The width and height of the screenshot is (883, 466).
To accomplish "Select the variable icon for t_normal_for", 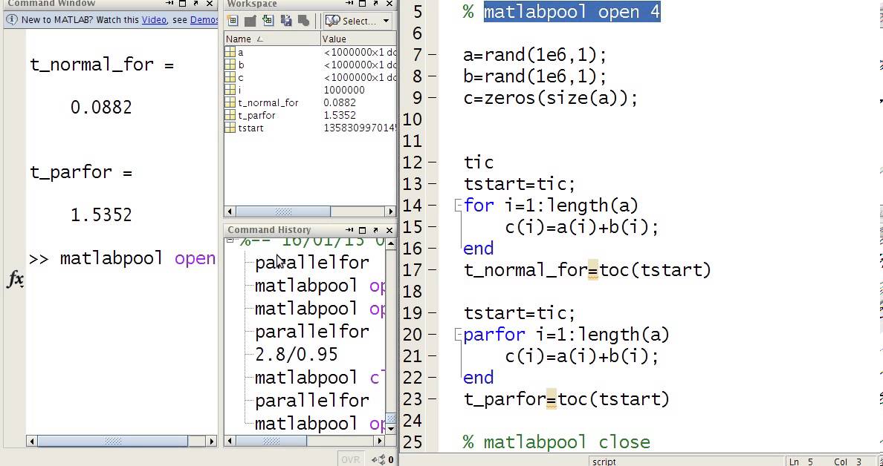I will (x=230, y=103).
